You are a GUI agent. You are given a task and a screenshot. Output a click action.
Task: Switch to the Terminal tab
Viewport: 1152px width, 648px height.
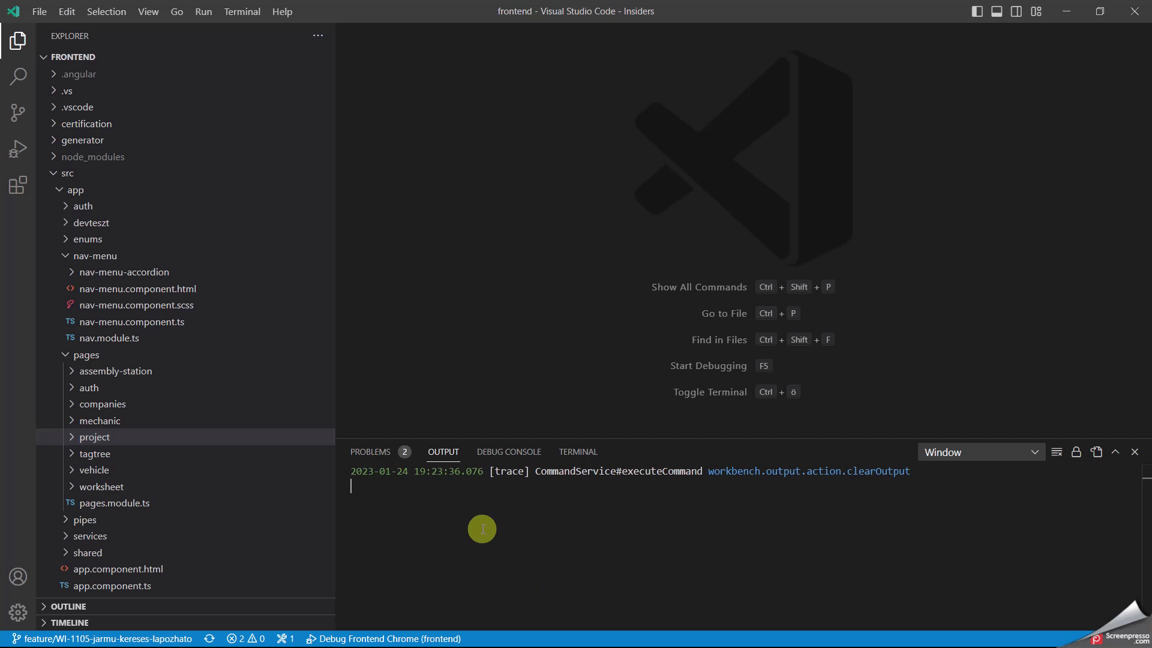point(577,451)
